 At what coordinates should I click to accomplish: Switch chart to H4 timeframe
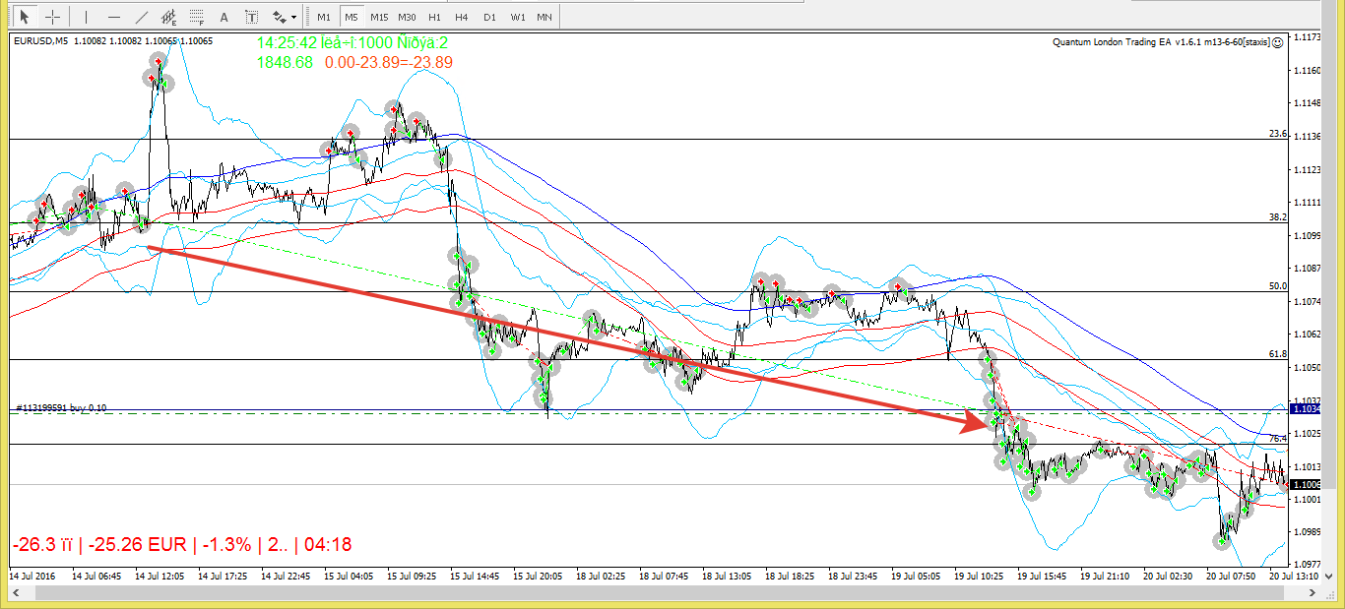pos(461,17)
